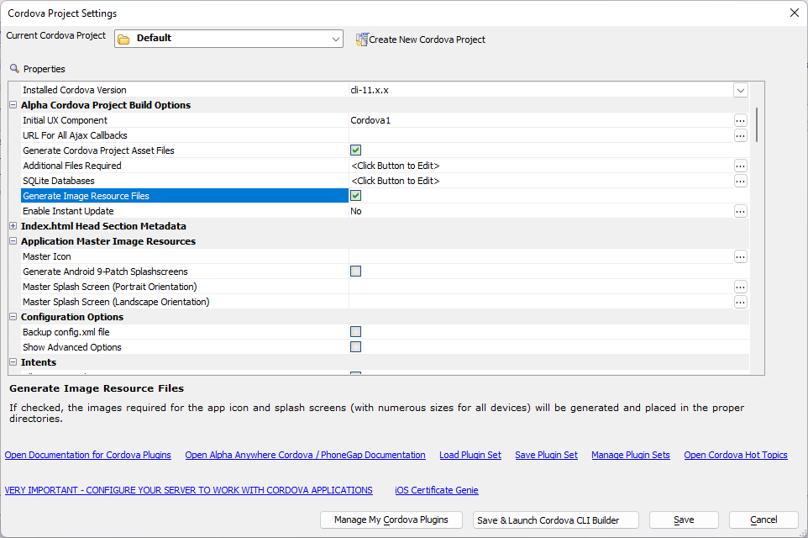Click the Cancel button

[763, 520]
